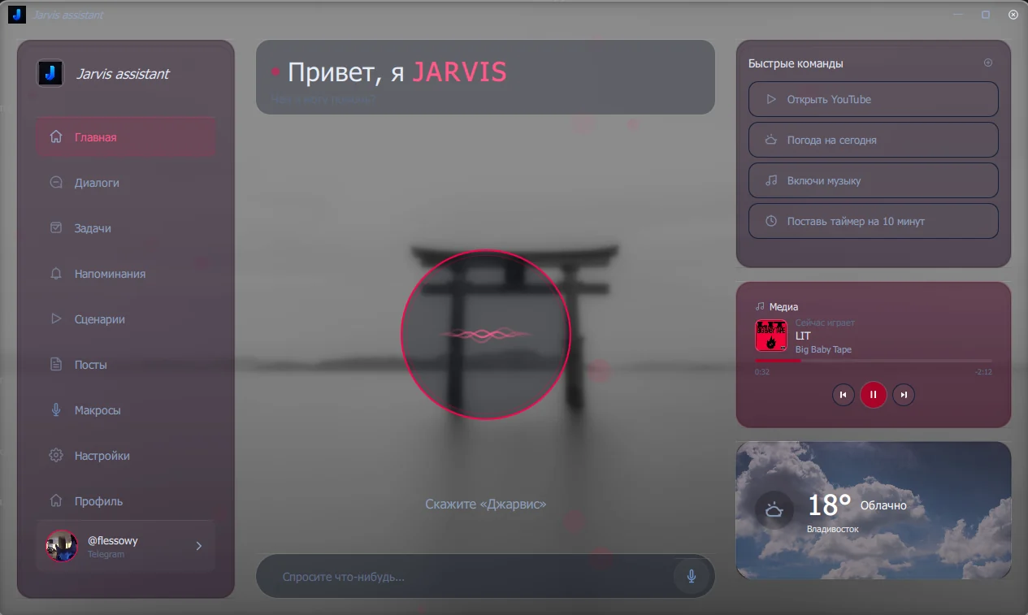Tap the circular voice orb
The width and height of the screenshot is (1028, 615).
(x=486, y=335)
